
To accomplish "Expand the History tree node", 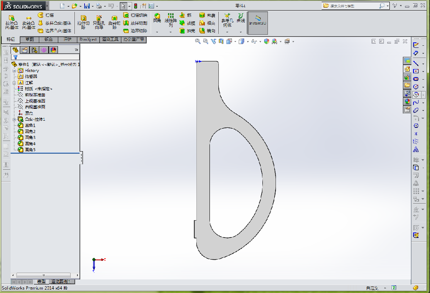I will click(14, 71).
